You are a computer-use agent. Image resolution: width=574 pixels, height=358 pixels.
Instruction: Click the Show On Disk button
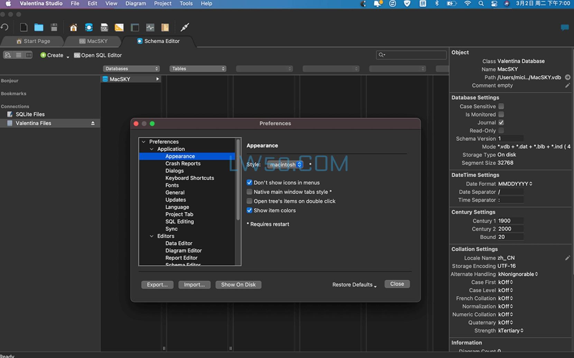(x=238, y=285)
